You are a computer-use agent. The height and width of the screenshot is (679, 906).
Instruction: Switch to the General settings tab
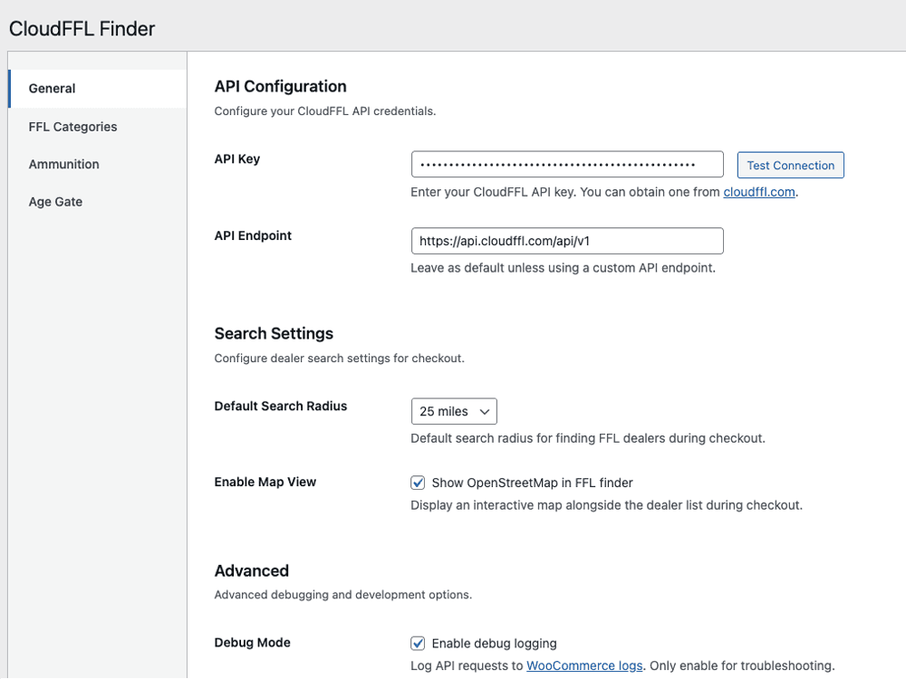pyautogui.click(x=52, y=88)
